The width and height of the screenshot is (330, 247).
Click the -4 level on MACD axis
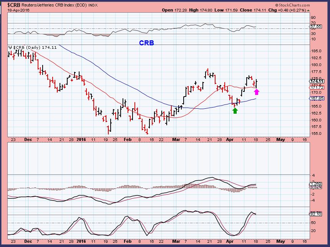tap(313, 200)
